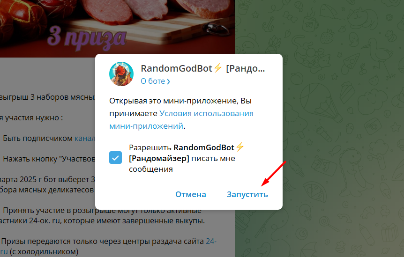Click the lightning icon beside the bot title
The width and height of the screenshot is (404, 257).
(218, 68)
